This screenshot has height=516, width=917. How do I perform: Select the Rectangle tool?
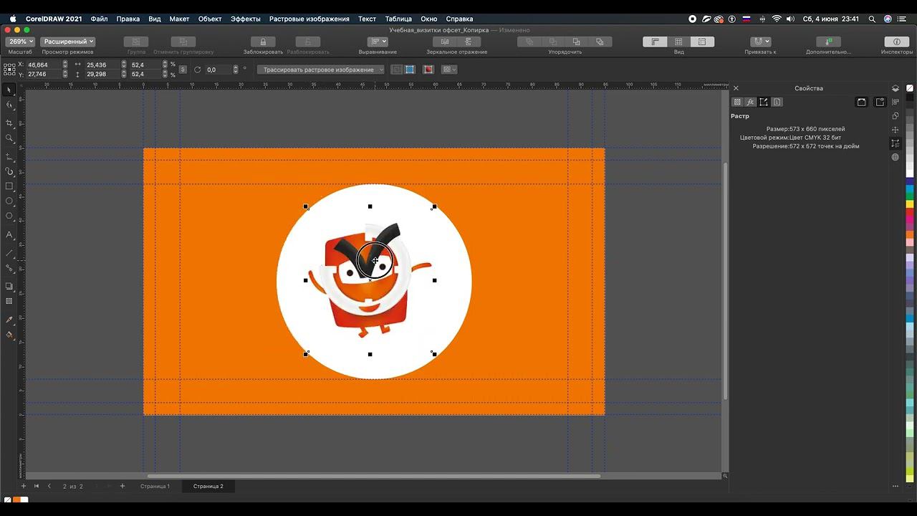click(x=9, y=186)
